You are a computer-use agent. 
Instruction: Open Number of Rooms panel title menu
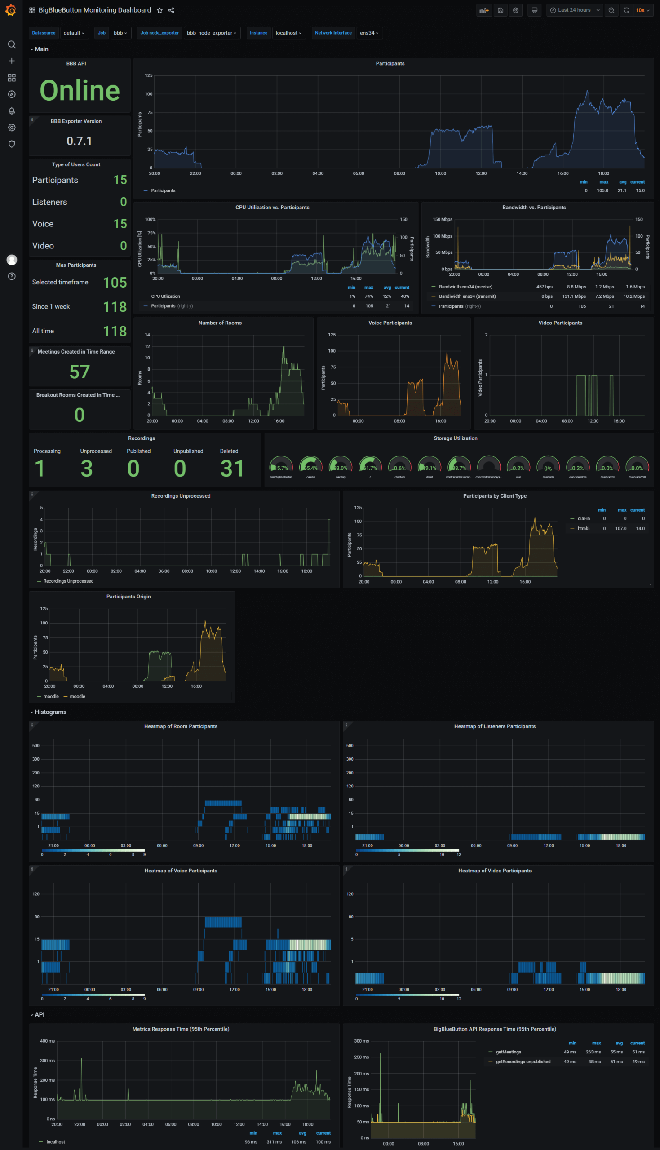point(220,323)
